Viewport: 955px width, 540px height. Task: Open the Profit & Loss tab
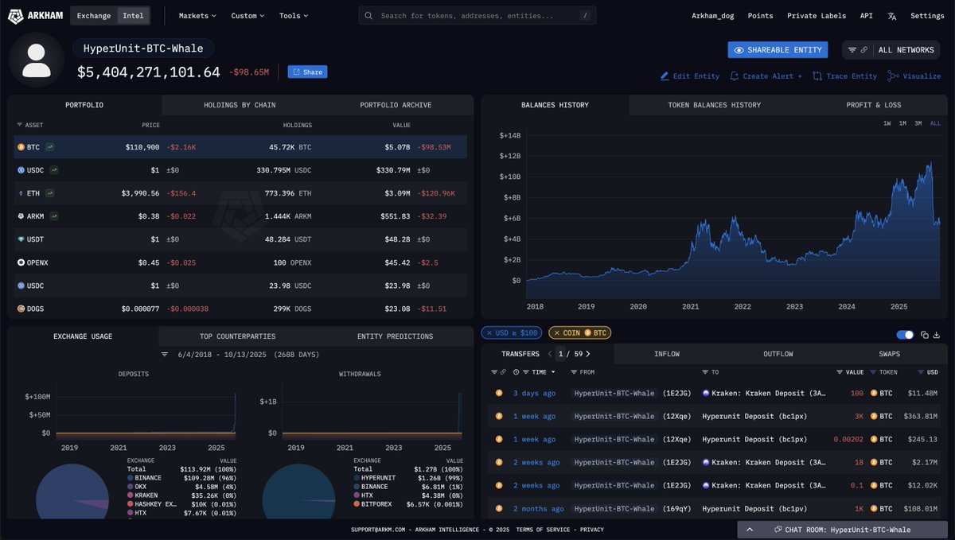[x=873, y=105]
